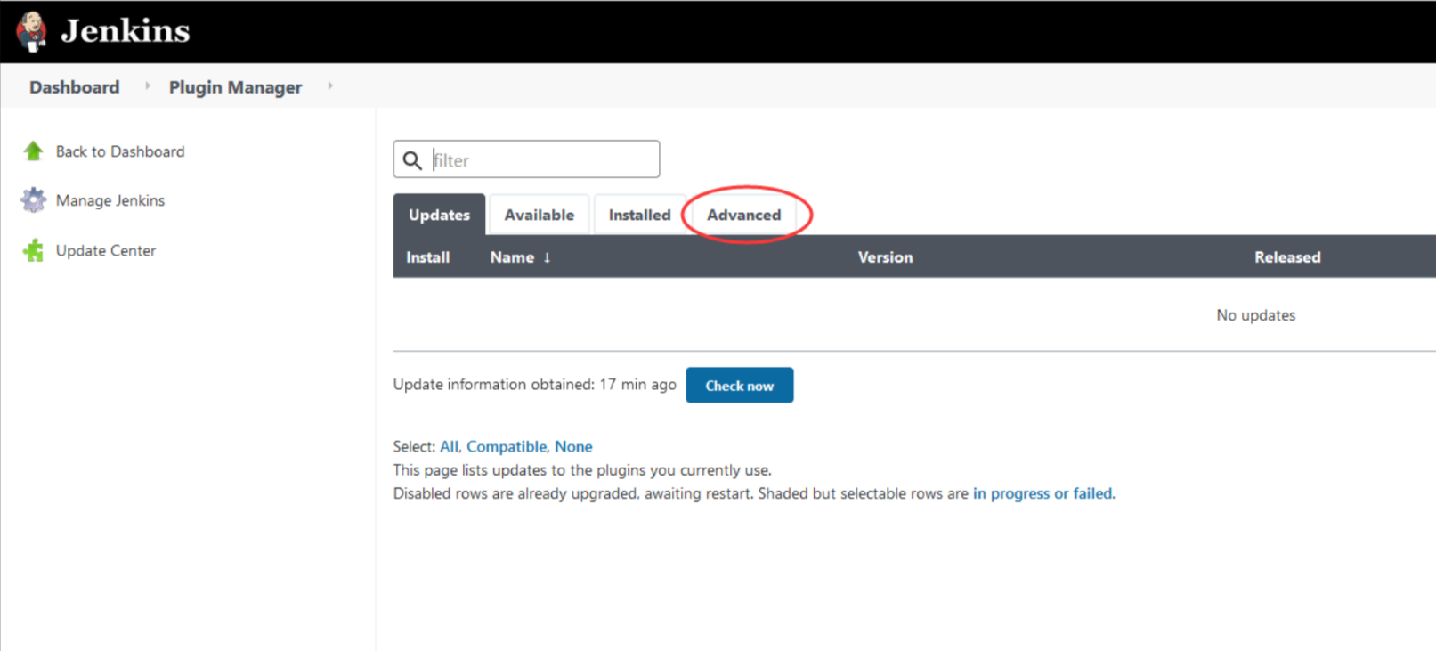Viewport: 1436px width, 651px height.
Task: Select Compatible plugins link
Action: click(x=507, y=446)
